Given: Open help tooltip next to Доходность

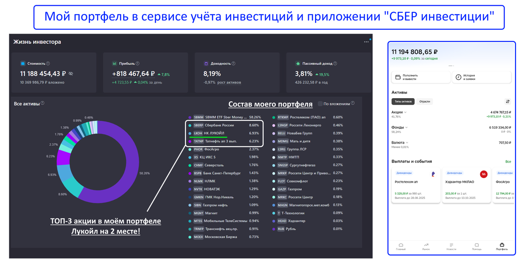Looking at the screenshot, I should [234, 64].
